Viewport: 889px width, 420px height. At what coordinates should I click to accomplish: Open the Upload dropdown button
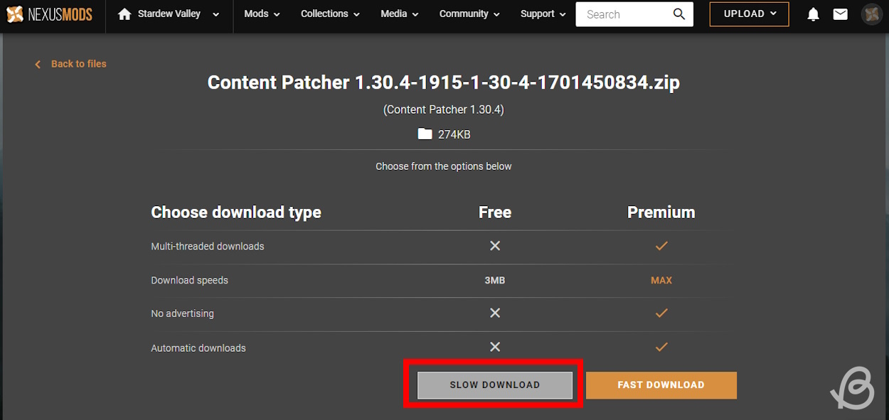(x=749, y=14)
